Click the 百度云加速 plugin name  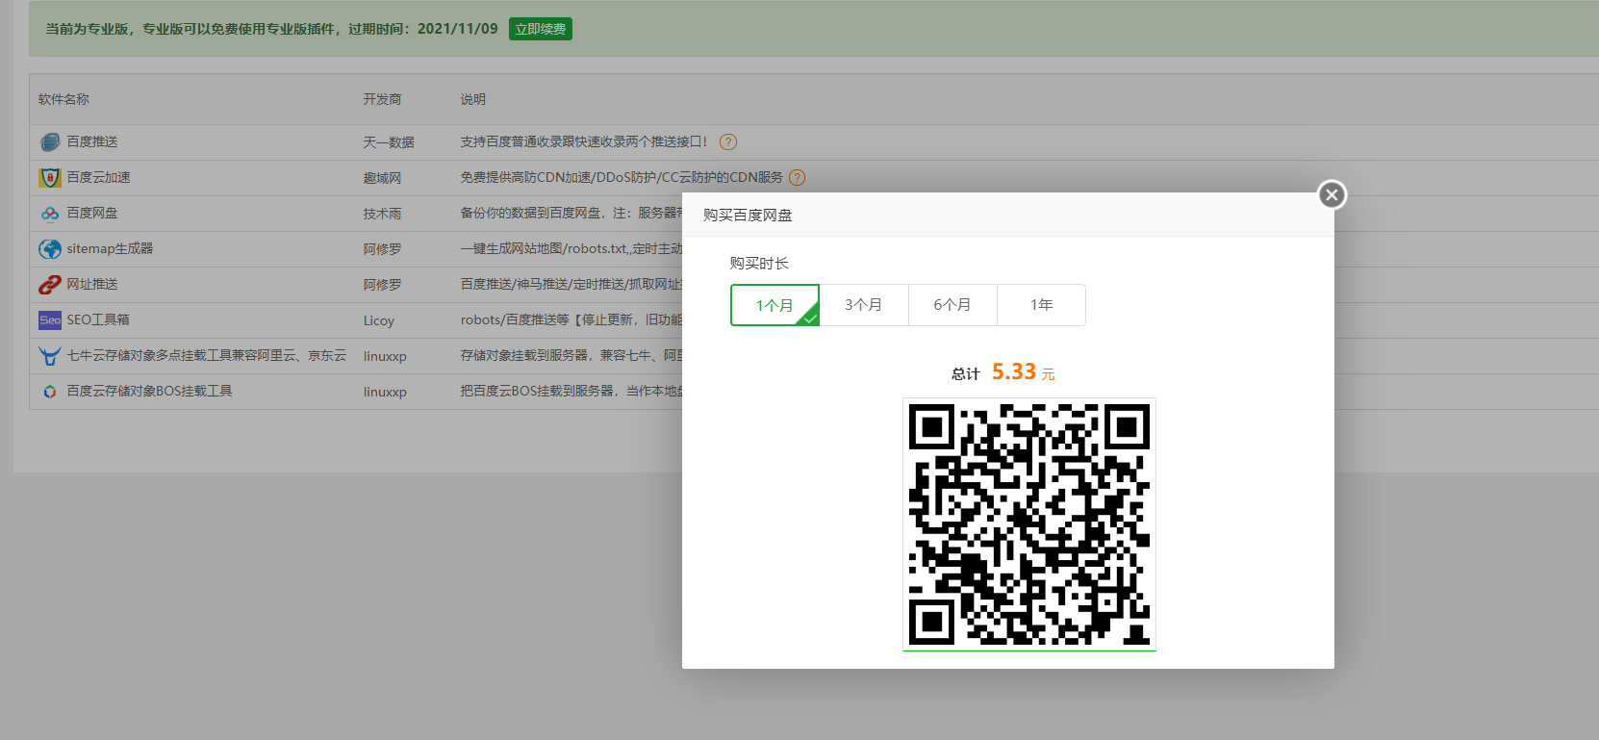[98, 177]
